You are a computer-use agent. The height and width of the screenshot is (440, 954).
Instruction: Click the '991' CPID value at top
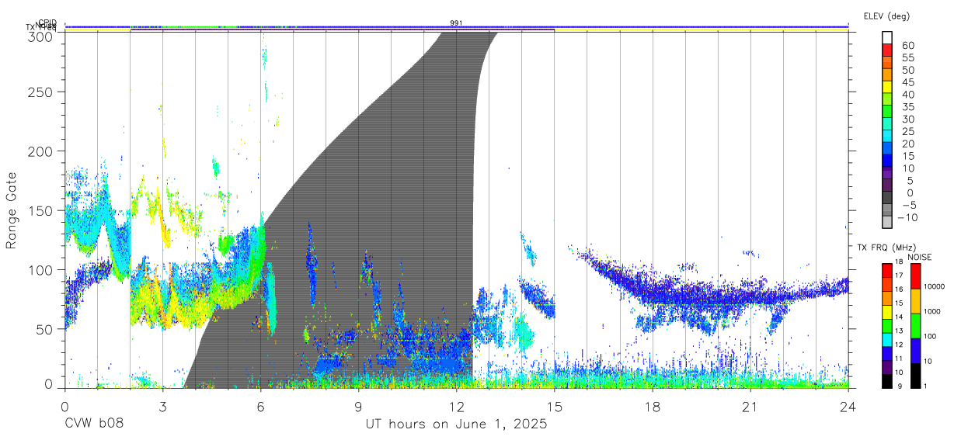457,23
